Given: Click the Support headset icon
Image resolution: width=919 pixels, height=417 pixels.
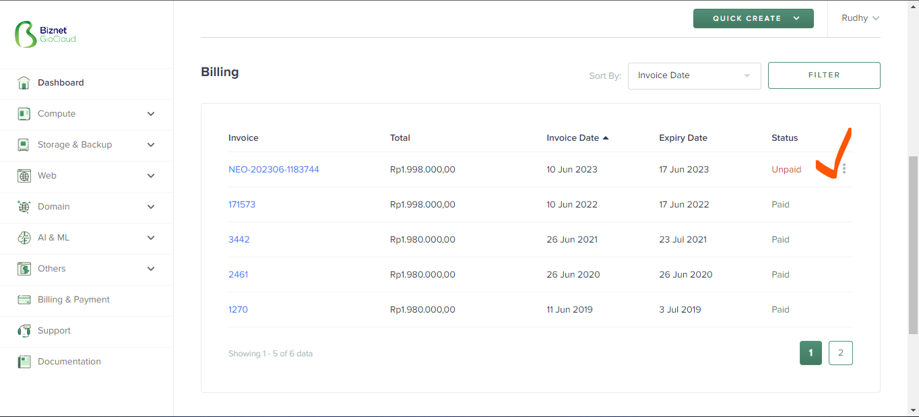Looking at the screenshot, I should (24, 331).
